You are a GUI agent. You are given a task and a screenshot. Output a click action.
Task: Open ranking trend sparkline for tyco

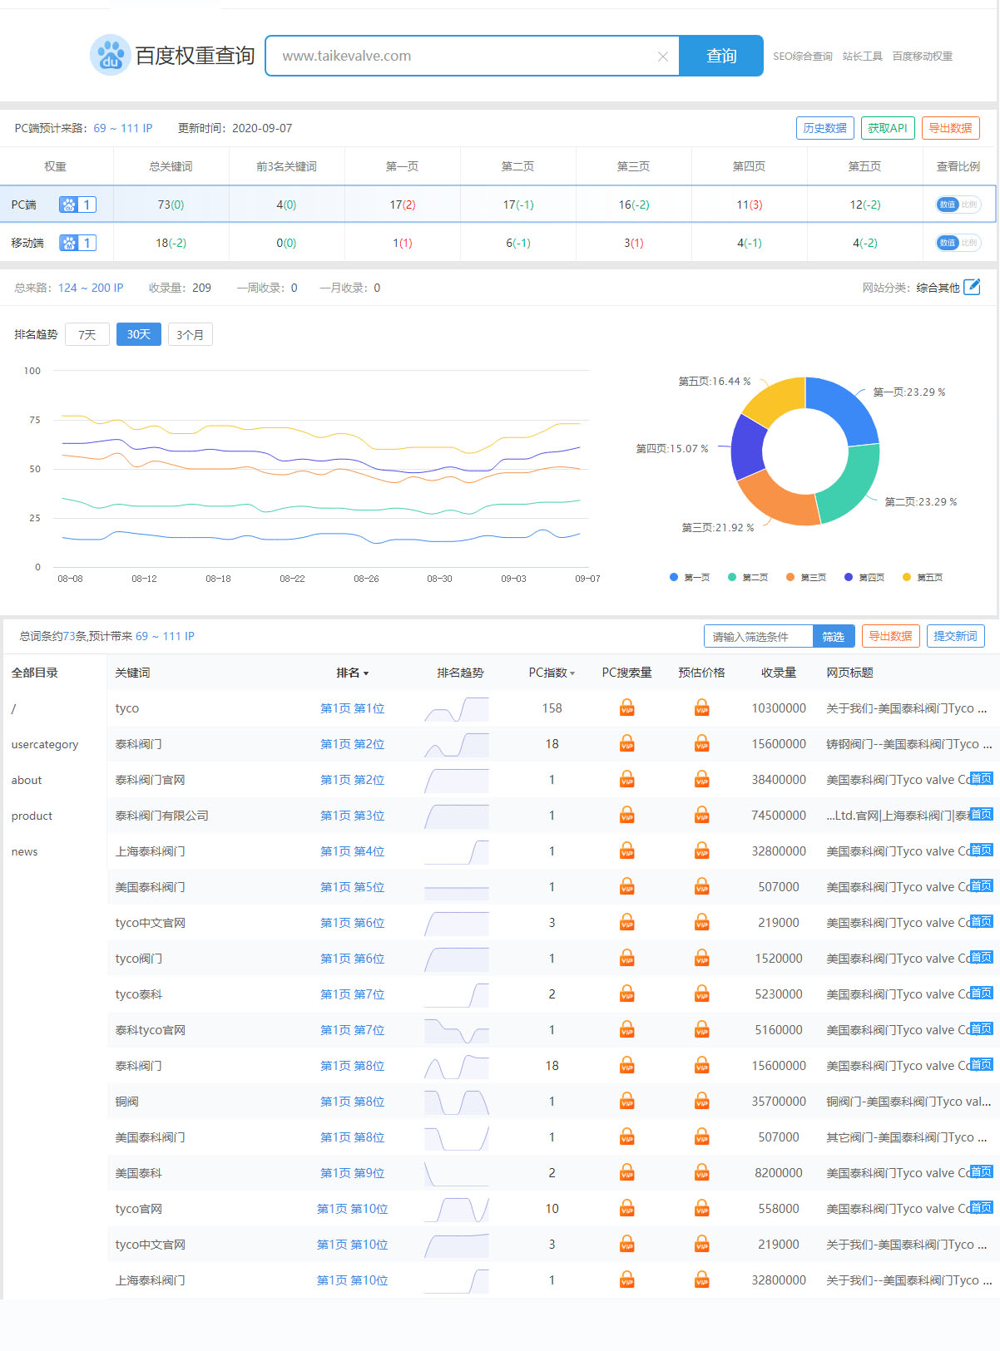[x=457, y=708]
